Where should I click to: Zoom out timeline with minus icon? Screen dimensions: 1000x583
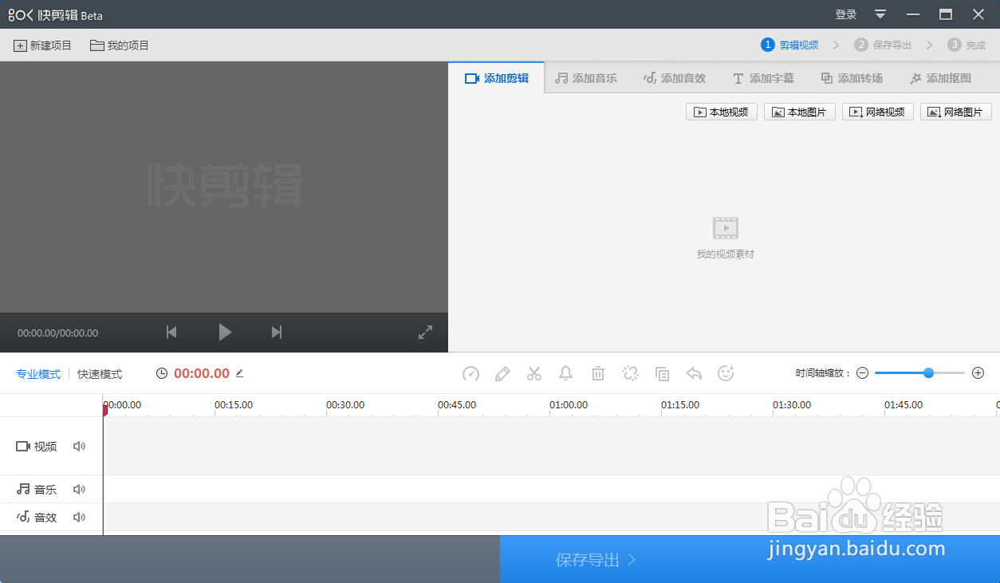[x=862, y=373]
